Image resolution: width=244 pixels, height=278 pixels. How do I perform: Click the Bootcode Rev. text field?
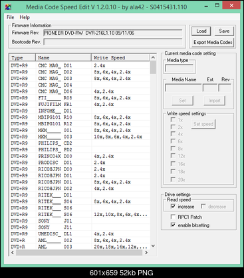[113, 42]
